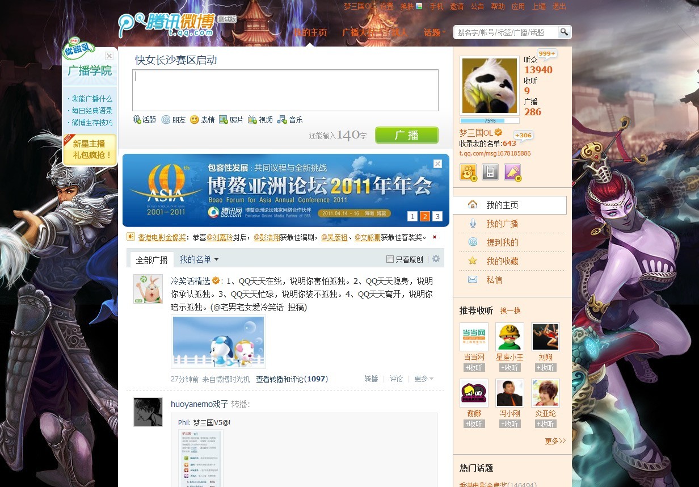Open huoyanemo戏子's avatar
This screenshot has width=699, height=487.
coord(148,412)
